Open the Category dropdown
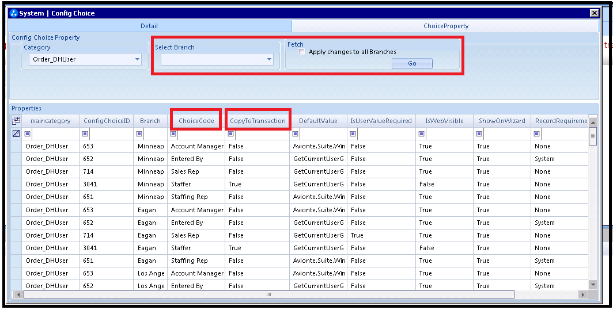The image size is (613, 310). (137, 59)
